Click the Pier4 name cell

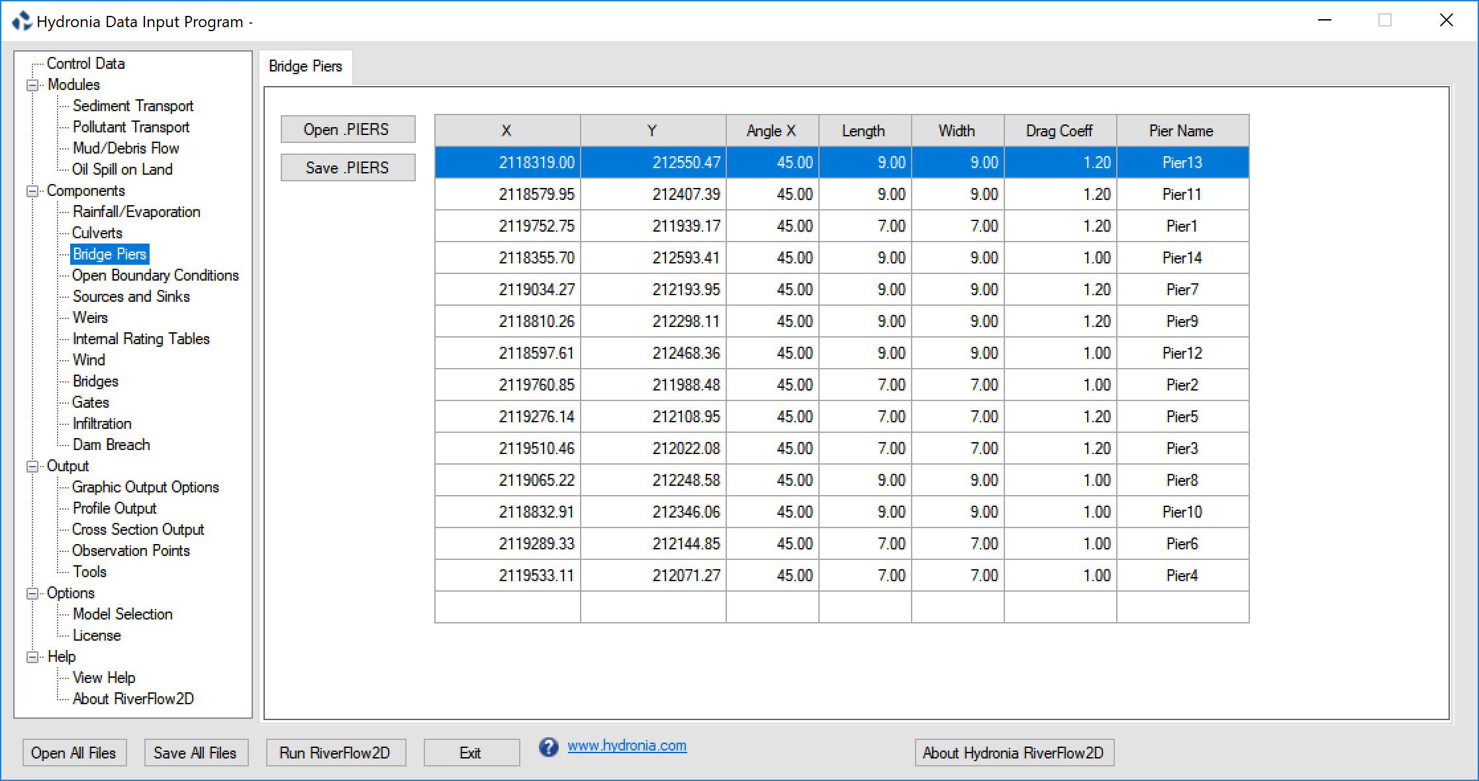pos(1183,576)
